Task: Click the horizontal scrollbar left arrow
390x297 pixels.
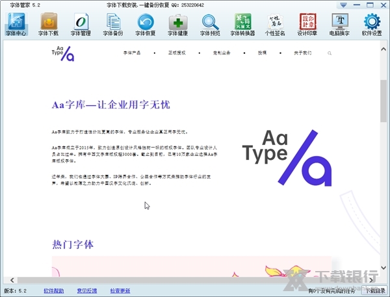Action: (x=12, y=280)
